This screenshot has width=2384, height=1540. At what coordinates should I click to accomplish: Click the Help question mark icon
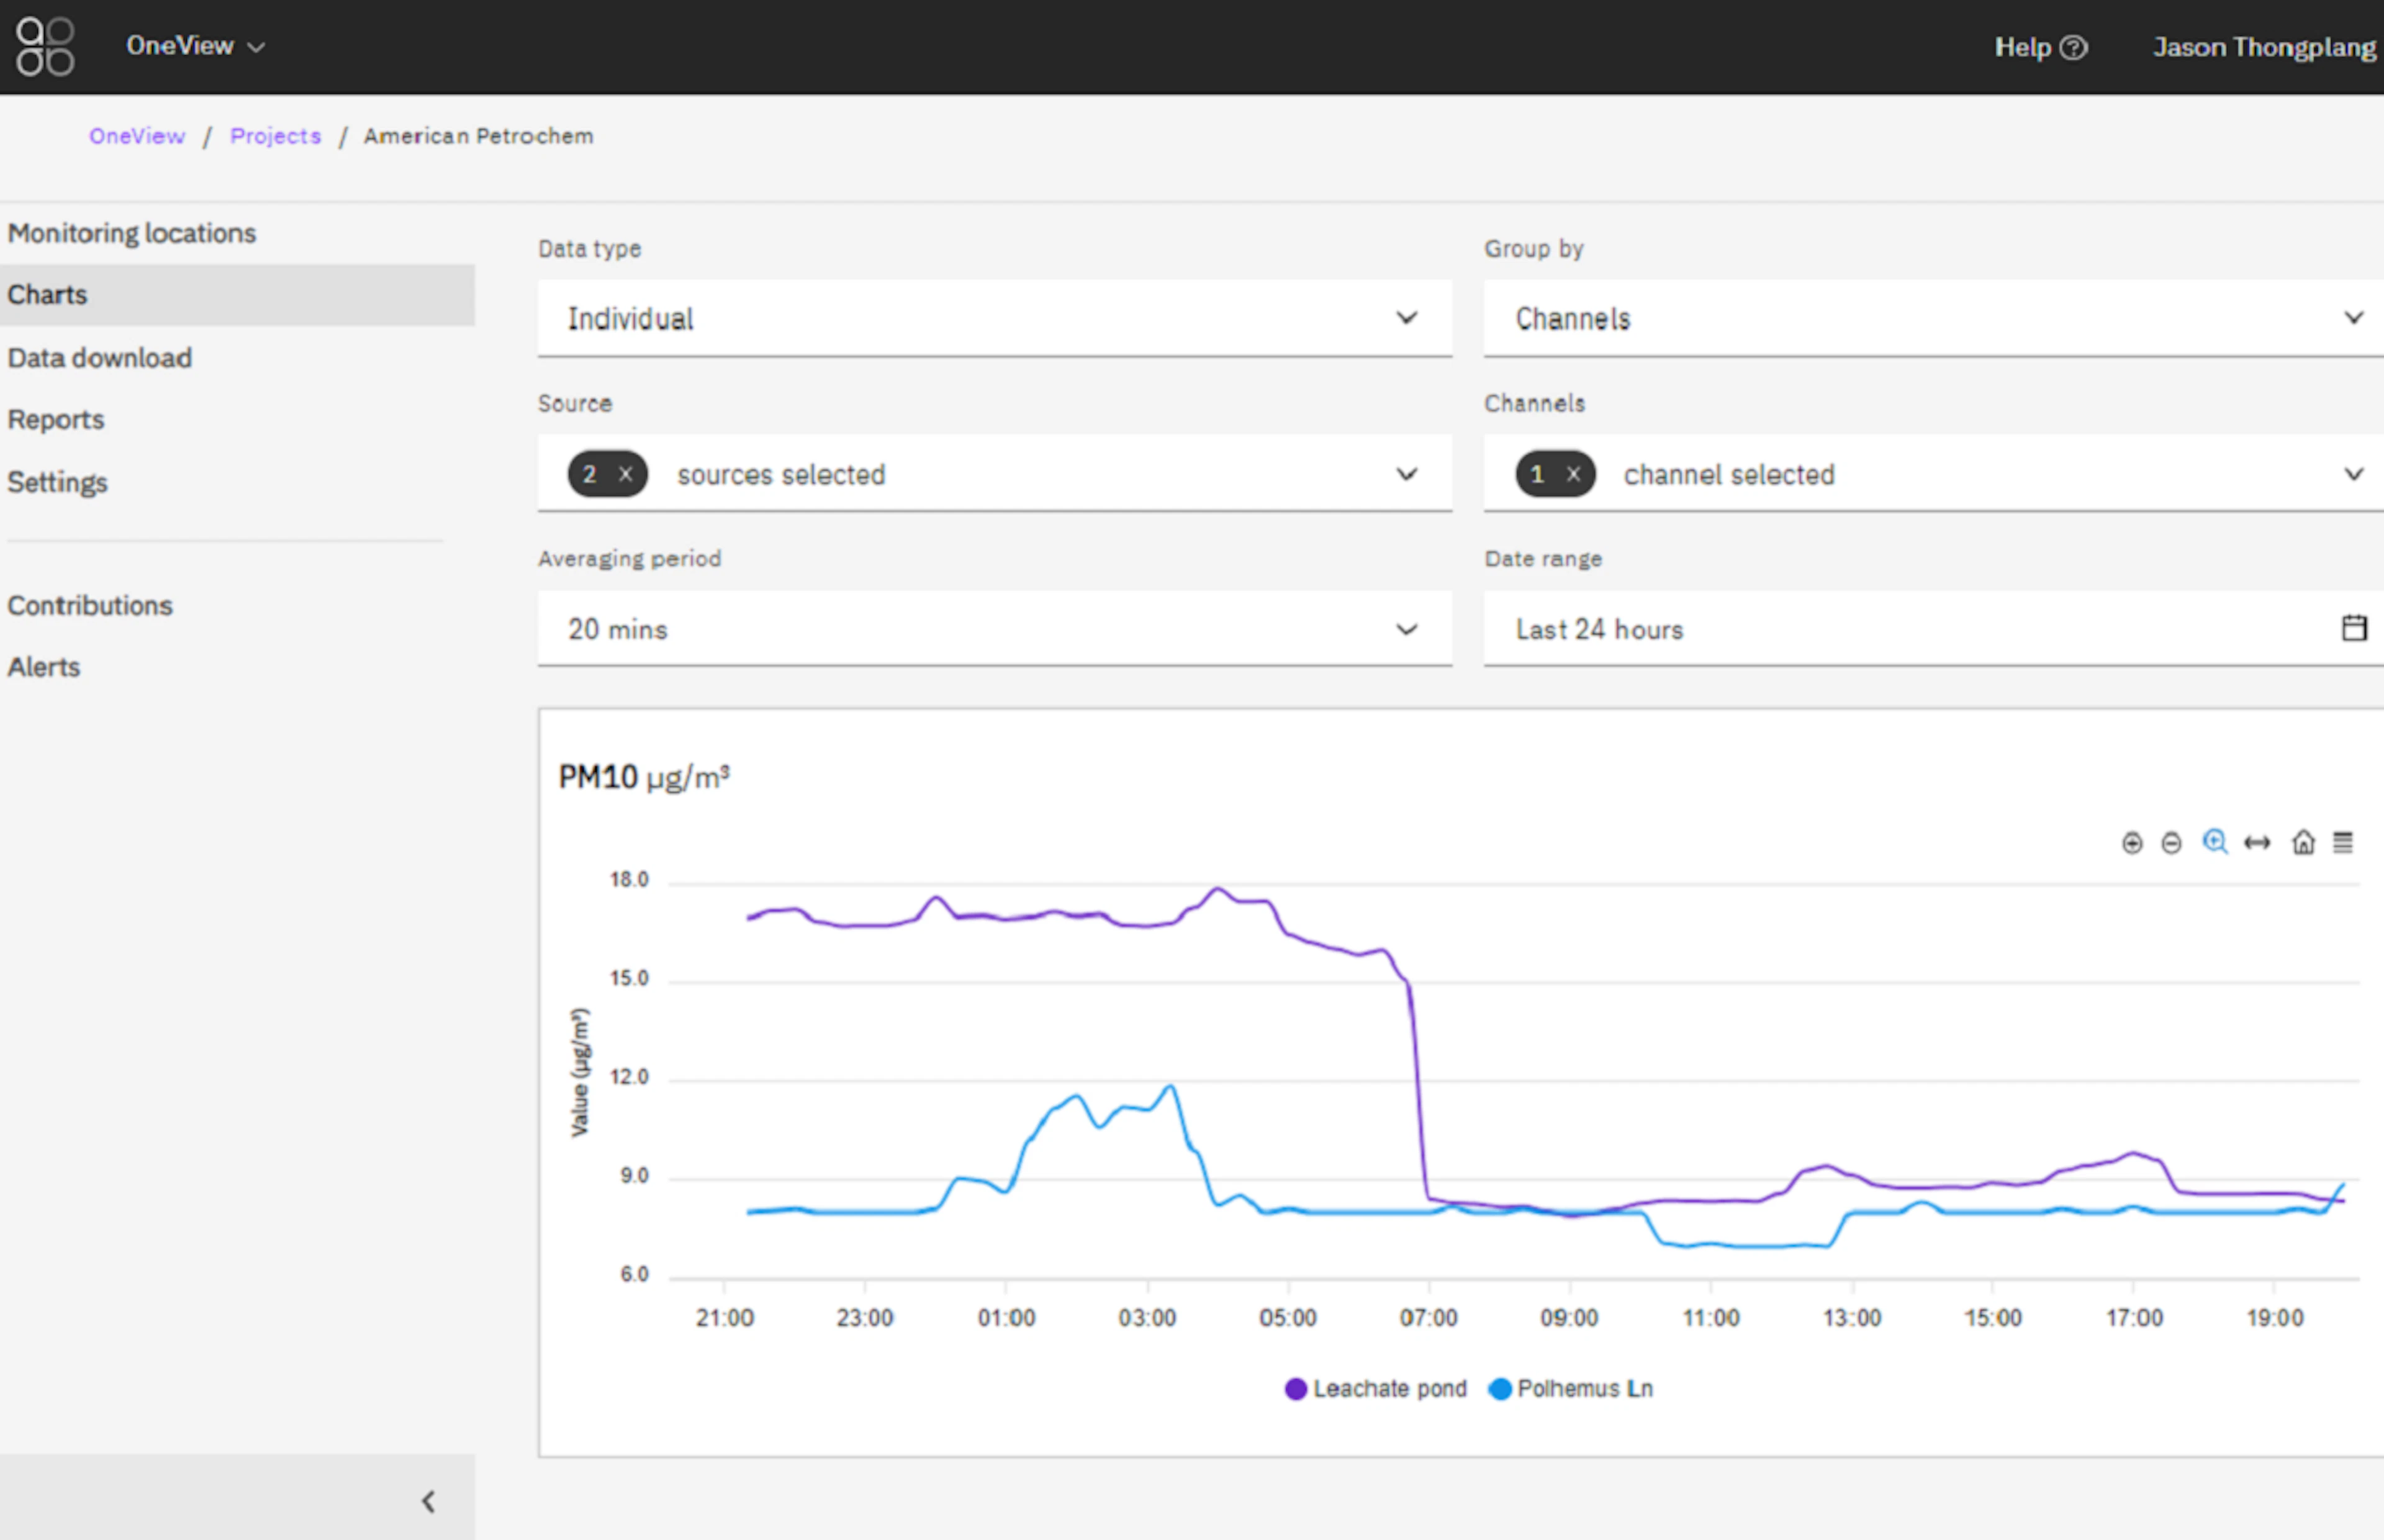pyautogui.click(x=2075, y=47)
